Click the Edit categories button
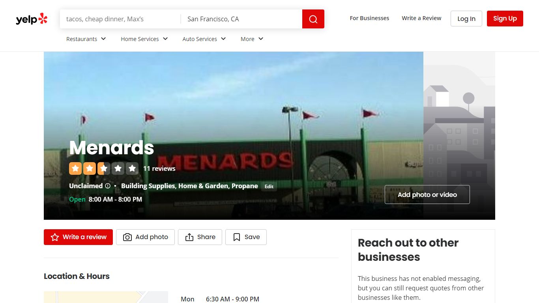The width and height of the screenshot is (539, 303). 269,187
